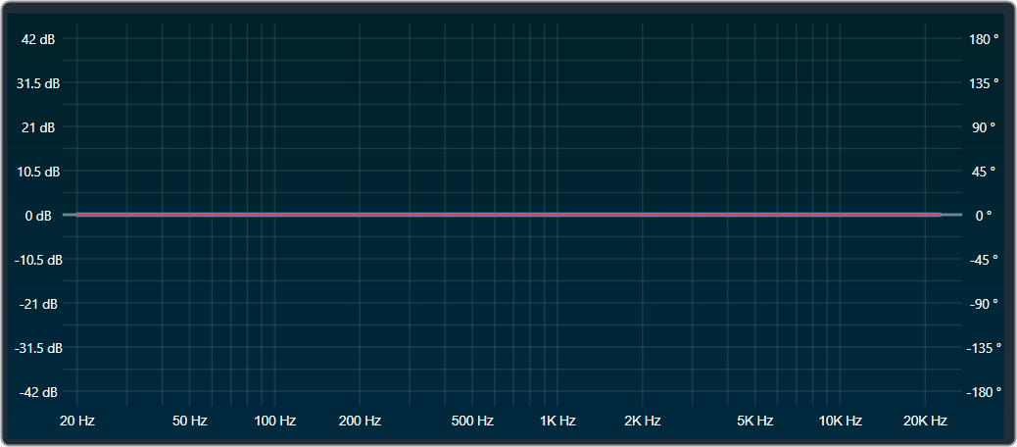Click the red response curve's left endpoint
This screenshot has height=447, width=1017.
click(x=77, y=215)
